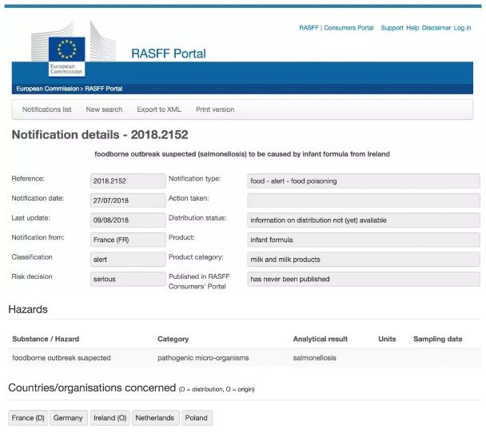The image size is (486, 437).
Task: Open the Help link
Action: click(412, 28)
